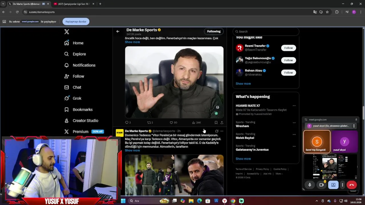Open Notifications in the X sidebar
Image resolution: width=365 pixels, height=205 pixels.
80,65
